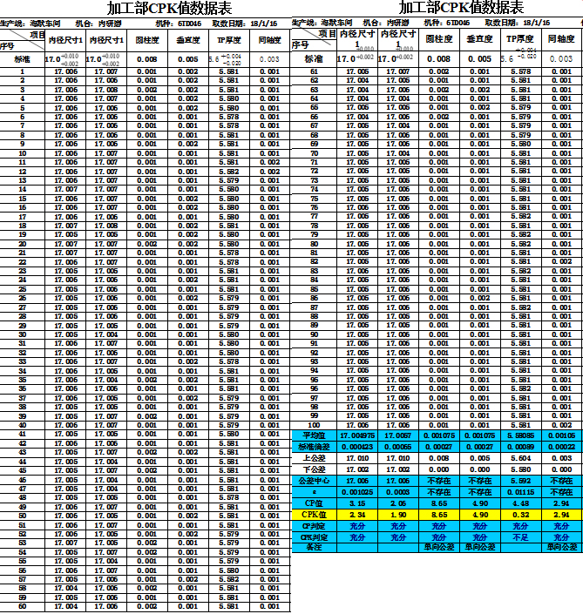Select the CPK判定 row label cell
Image resolution: width=583 pixels, height=614 pixels.
(313, 537)
